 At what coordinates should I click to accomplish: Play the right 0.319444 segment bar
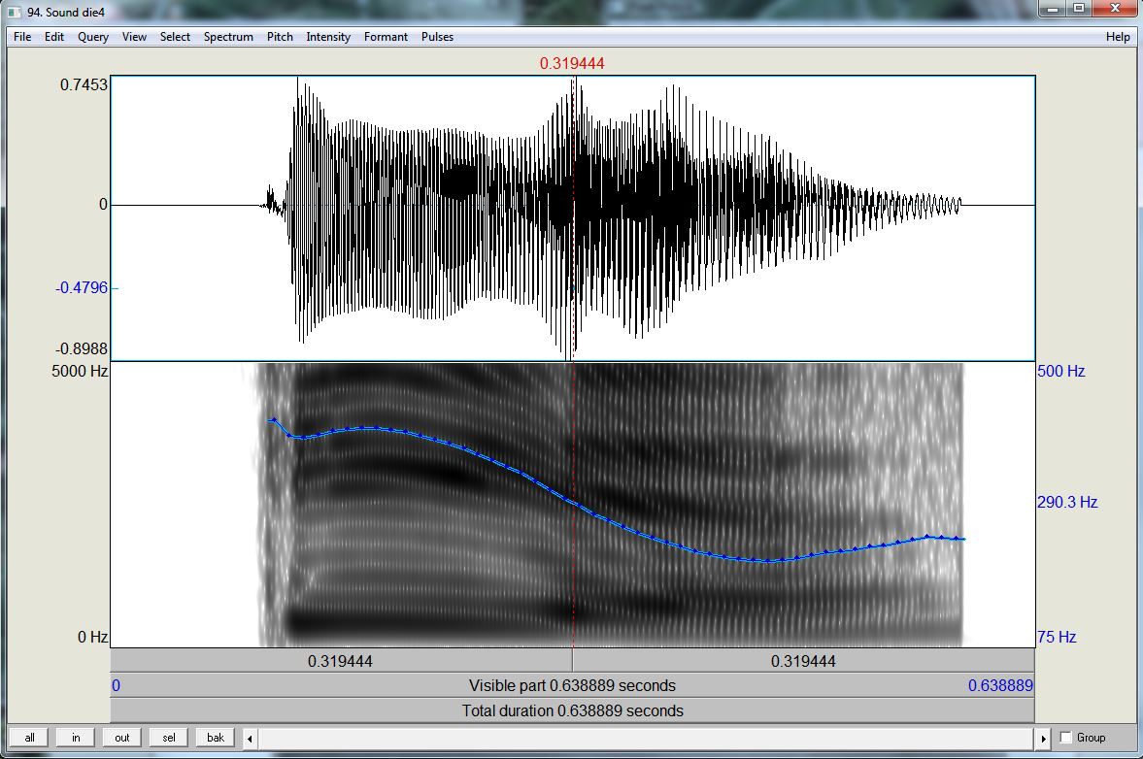(x=803, y=661)
